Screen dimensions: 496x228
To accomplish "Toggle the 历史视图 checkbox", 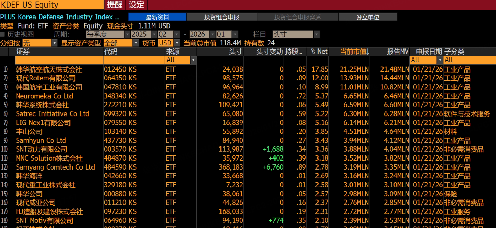I will (2, 34).
